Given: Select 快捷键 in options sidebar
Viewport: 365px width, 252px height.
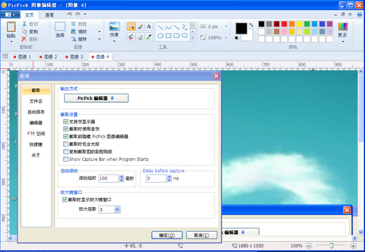Looking at the screenshot, I should [36, 144].
